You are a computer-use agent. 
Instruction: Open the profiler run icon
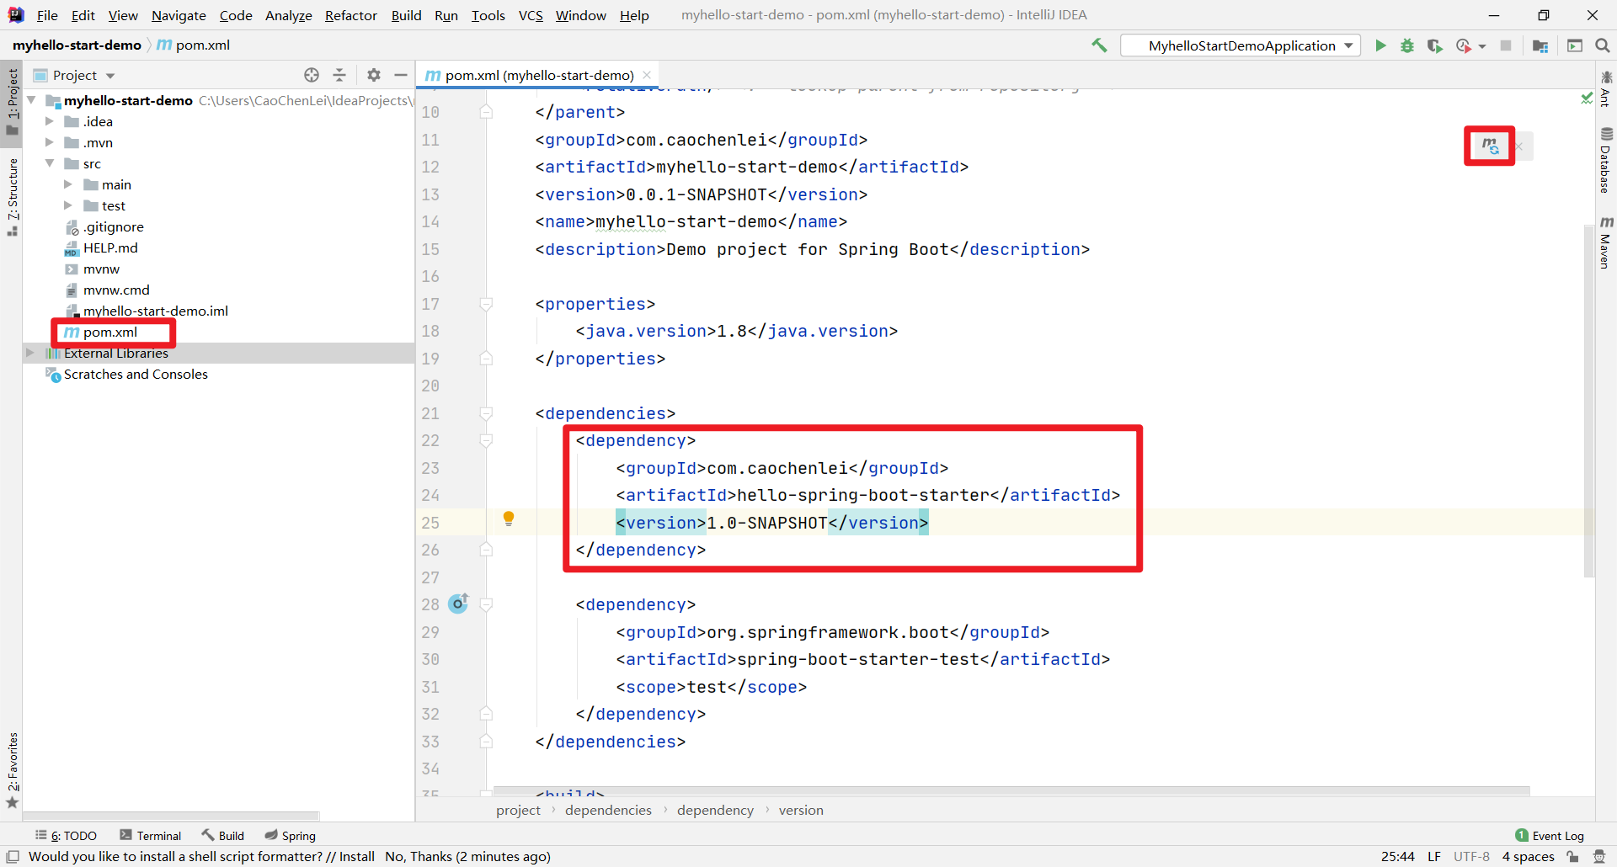pos(1464,45)
